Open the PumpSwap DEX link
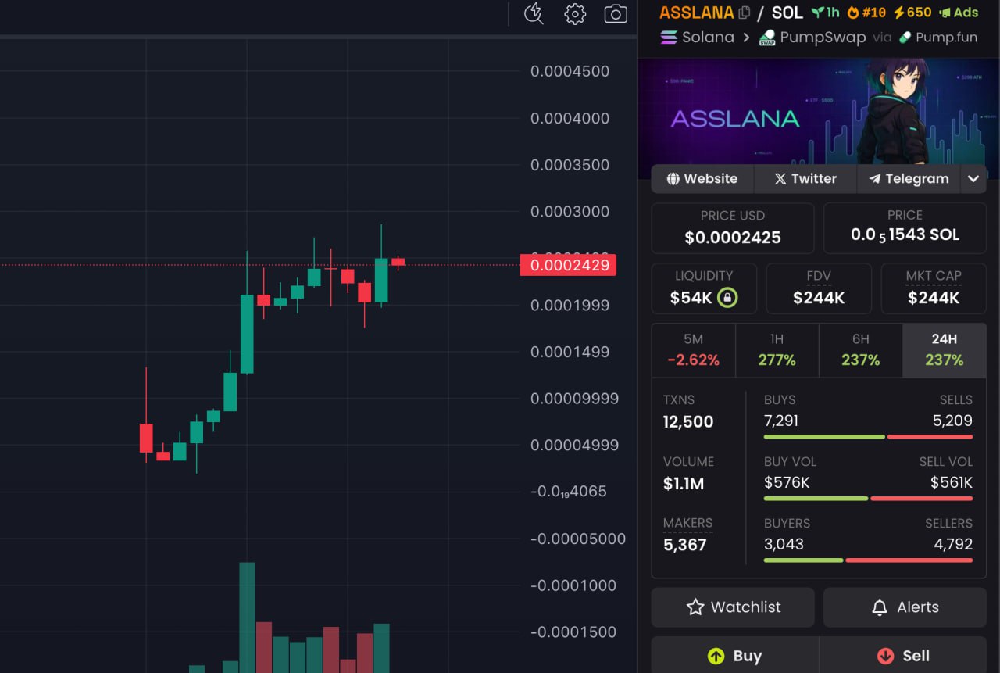Screen dimensions: 1000x673 (x=812, y=37)
